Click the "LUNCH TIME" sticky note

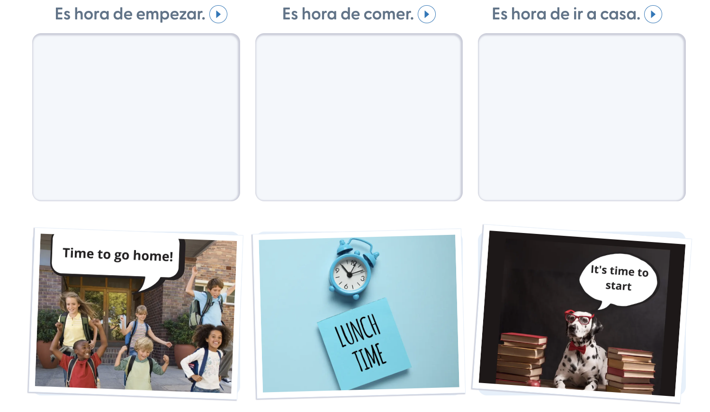coord(363,344)
